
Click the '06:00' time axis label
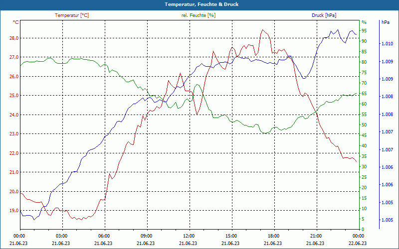tap(105, 236)
